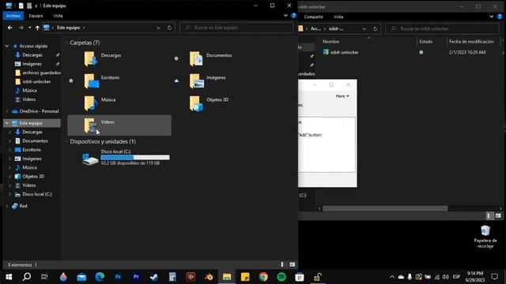This screenshot has height=284, width=506.
Task: Open Google Chrome from taskbar
Action: (263, 277)
